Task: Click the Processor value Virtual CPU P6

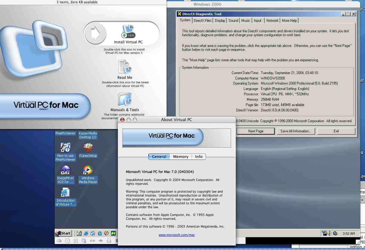Action: [x=285, y=94]
